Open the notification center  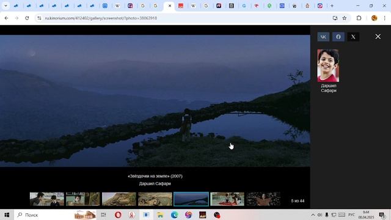click(x=382, y=215)
